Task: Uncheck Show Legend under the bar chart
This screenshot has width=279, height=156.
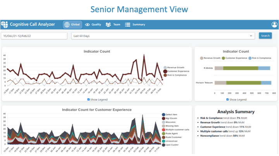Action: tap(227, 99)
